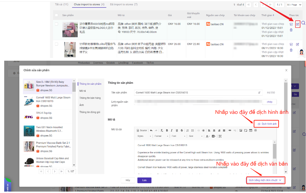Screen dimensions: 306x193
Task: Open the text color picker in the editor
Action: tap(208, 136)
